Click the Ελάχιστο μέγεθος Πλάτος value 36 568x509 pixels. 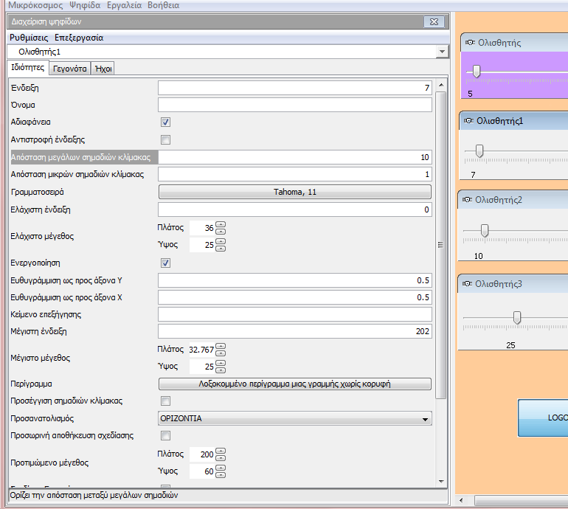[x=202, y=228]
